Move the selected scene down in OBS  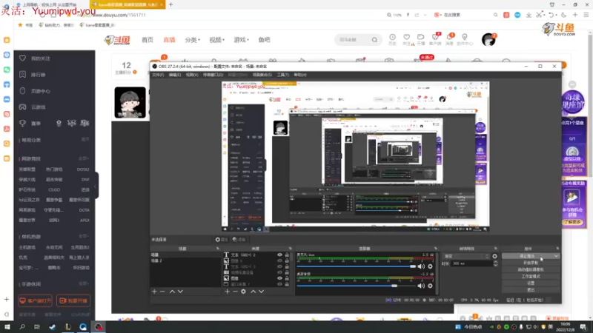180,292
